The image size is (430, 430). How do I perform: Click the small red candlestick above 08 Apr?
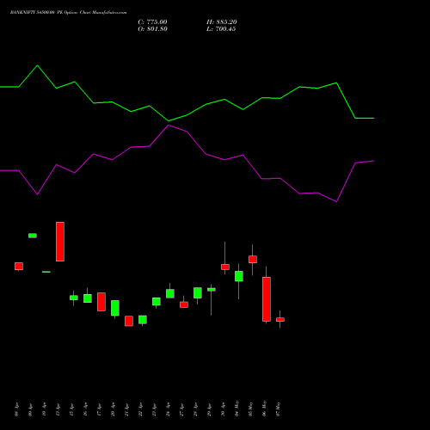[19, 267]
